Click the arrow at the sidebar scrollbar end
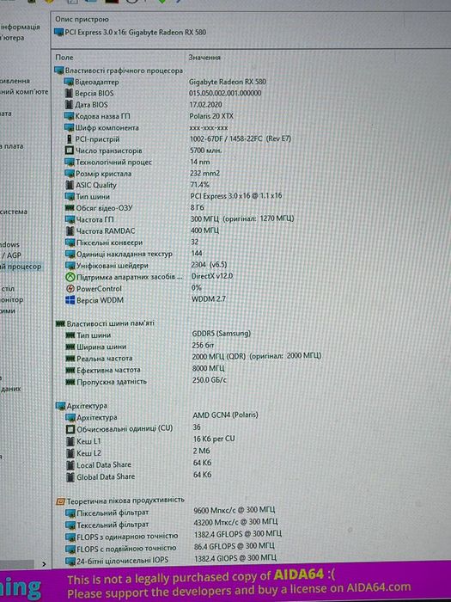The image size is (451, 602). (x=44, y=564)
